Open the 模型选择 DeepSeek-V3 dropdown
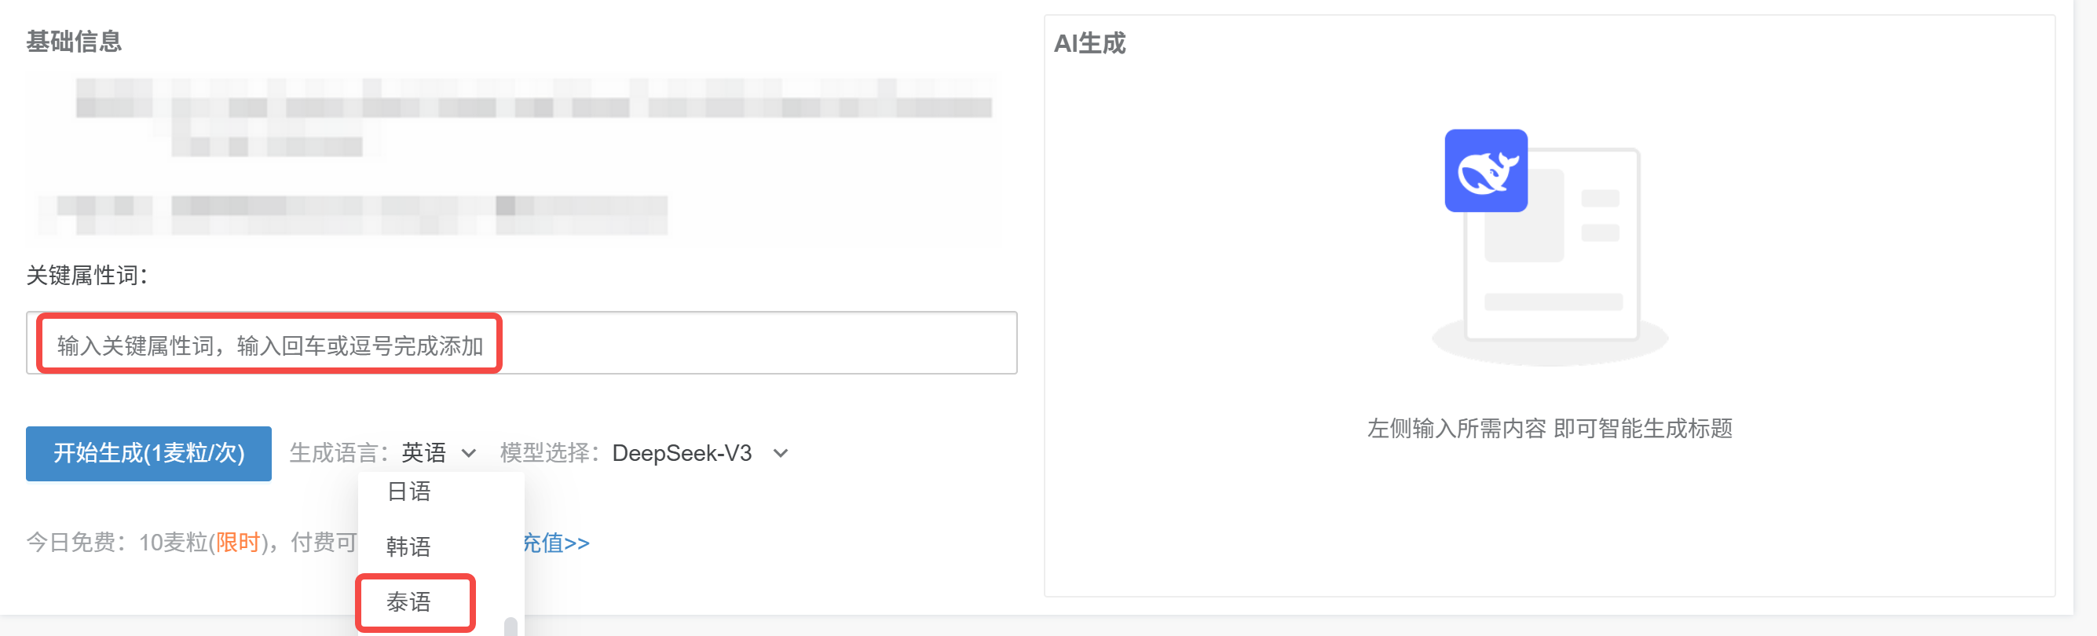This screenshot has height=636, width=2097. click(780, 454)
